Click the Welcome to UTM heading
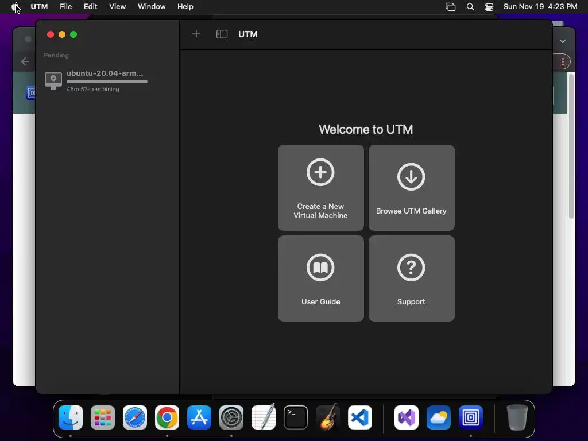The image size is (588, 441). (x=366, y=129)
